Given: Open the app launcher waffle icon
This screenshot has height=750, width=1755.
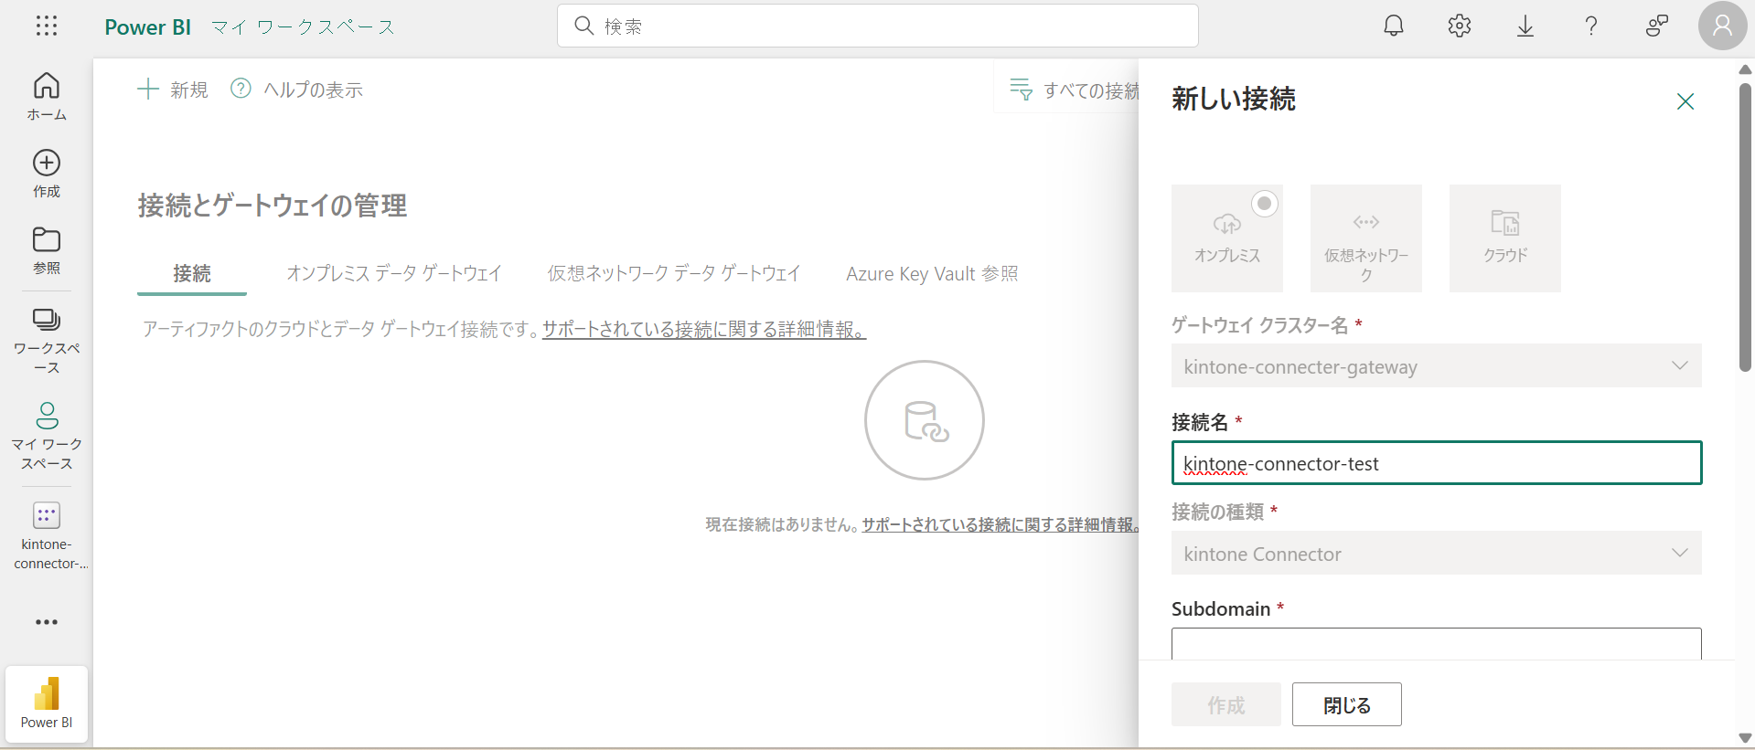Looking at the screenshot, I should click(47, 26).
